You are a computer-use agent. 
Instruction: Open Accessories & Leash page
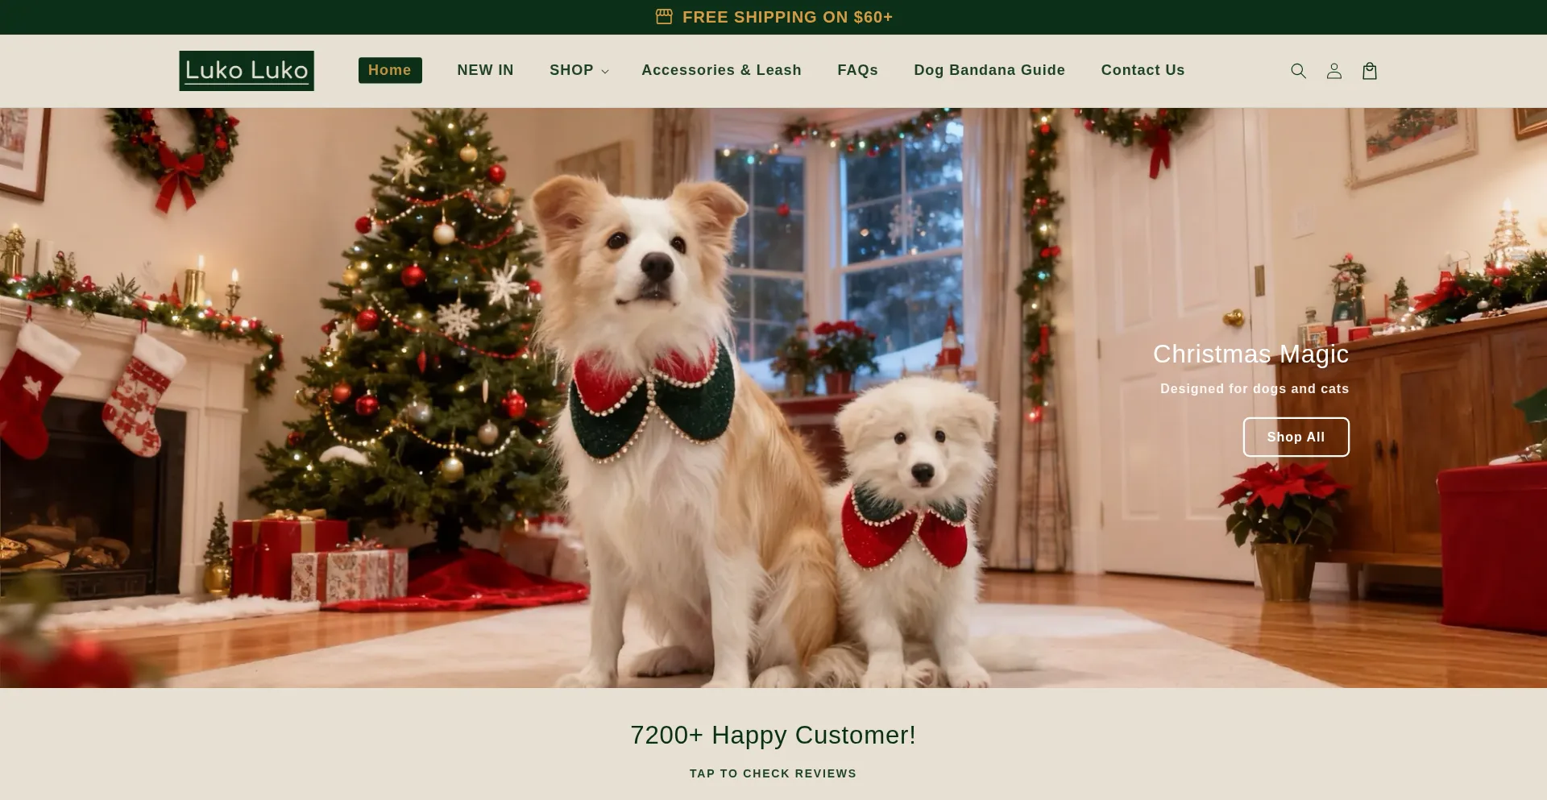point(721,70)
